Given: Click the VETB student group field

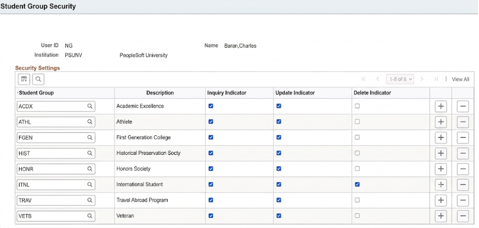Looking at the screenshot, I should (x=56, y=216).
